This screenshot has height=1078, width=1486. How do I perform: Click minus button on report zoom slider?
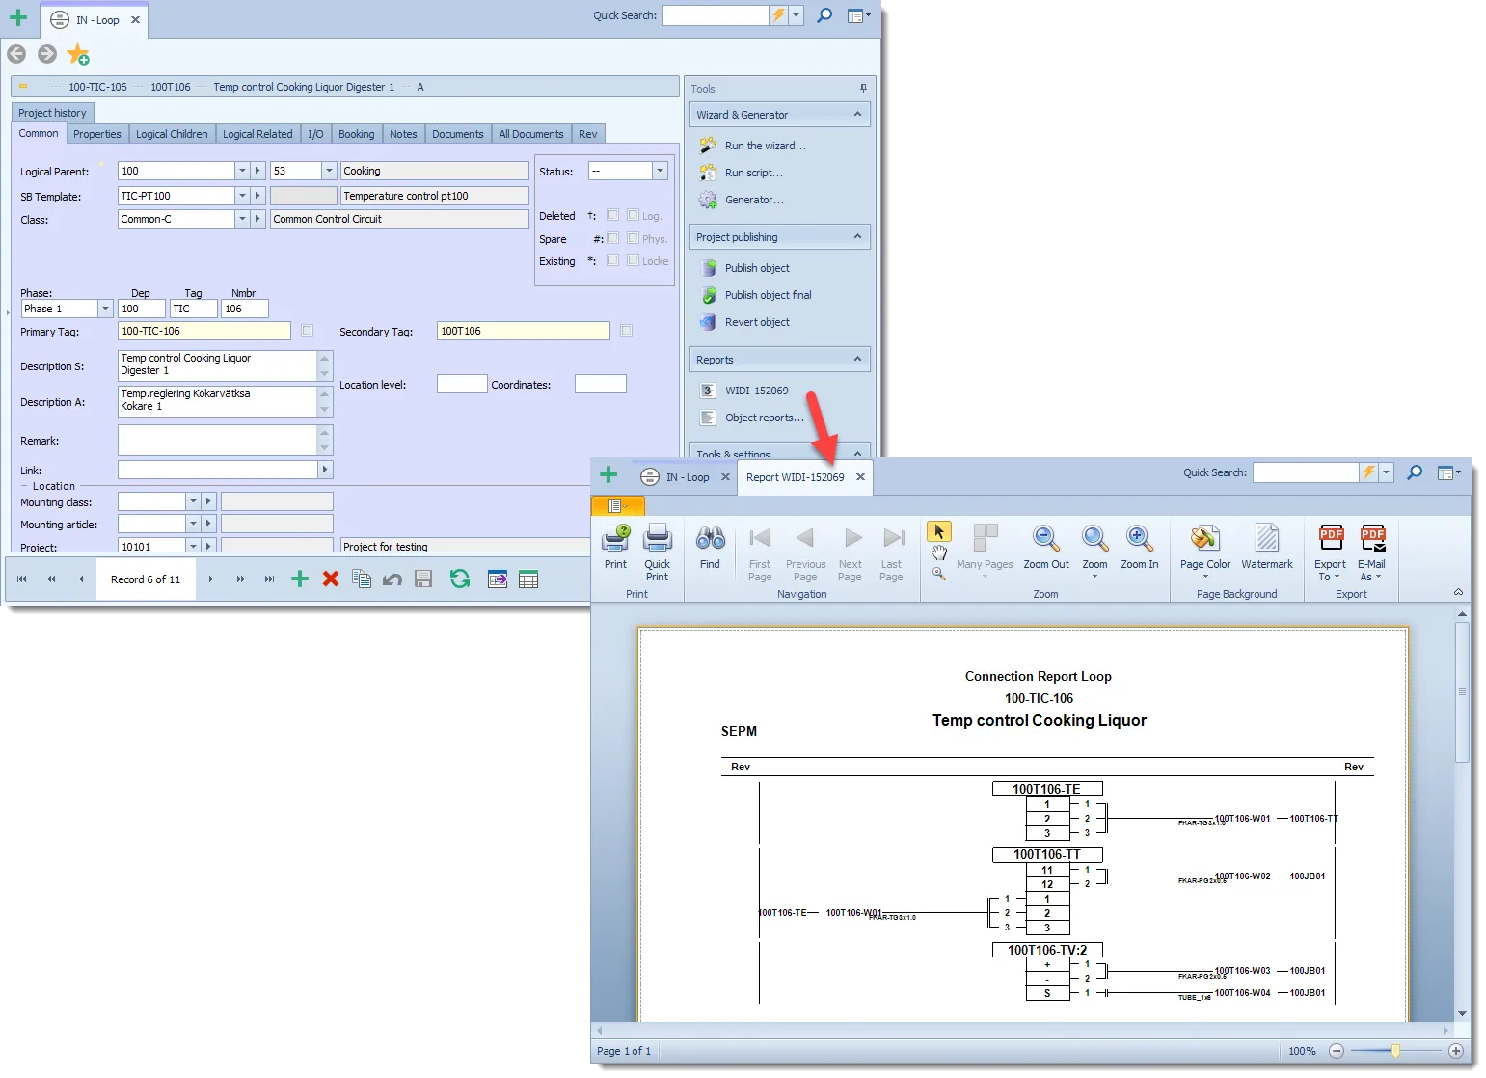[1337, 1051]
